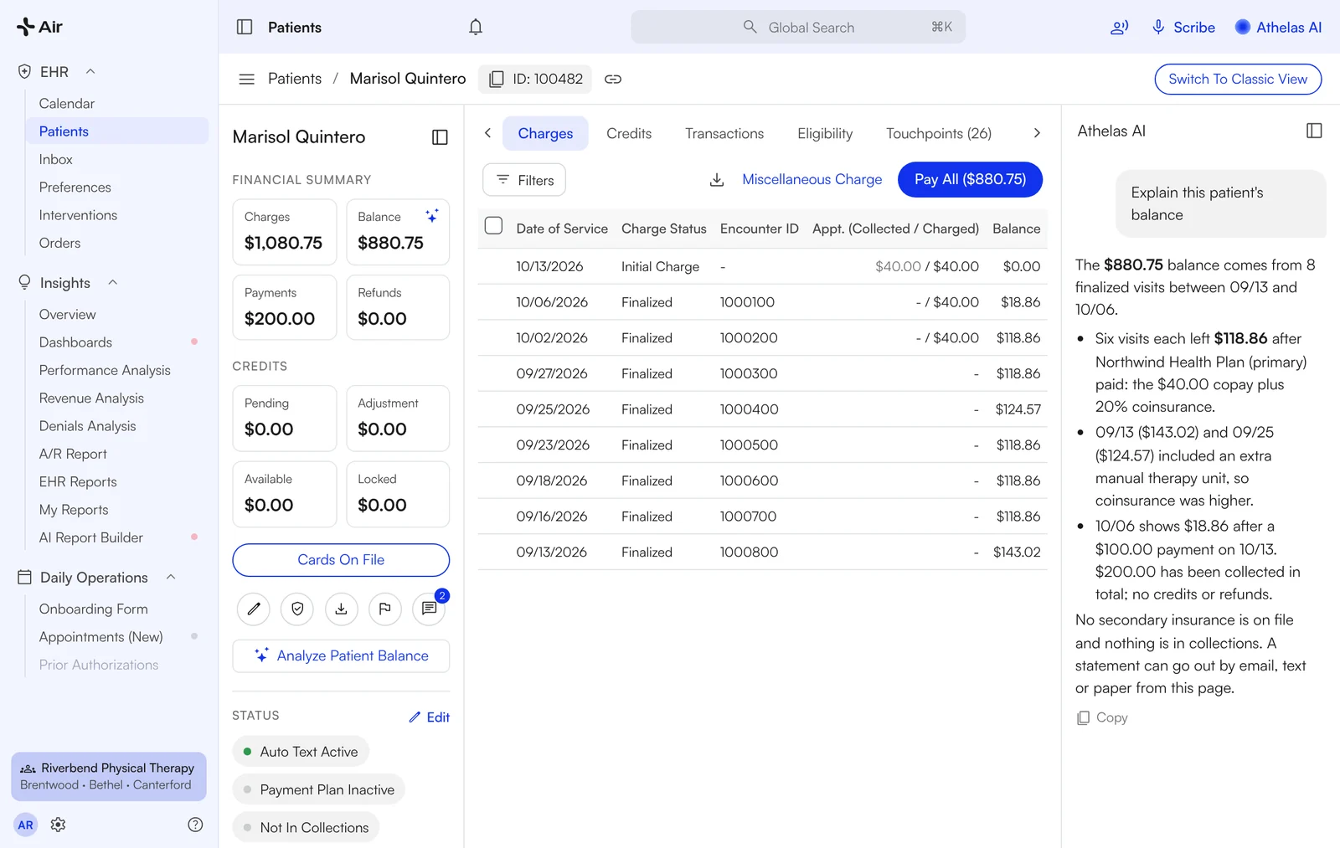Open the Touchpoints (26) tab
This screenshot has width=1340, height=848.
click(x=939, y=133)
